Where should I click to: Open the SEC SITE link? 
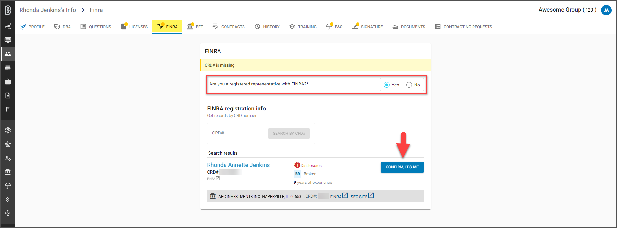[362, 196]
